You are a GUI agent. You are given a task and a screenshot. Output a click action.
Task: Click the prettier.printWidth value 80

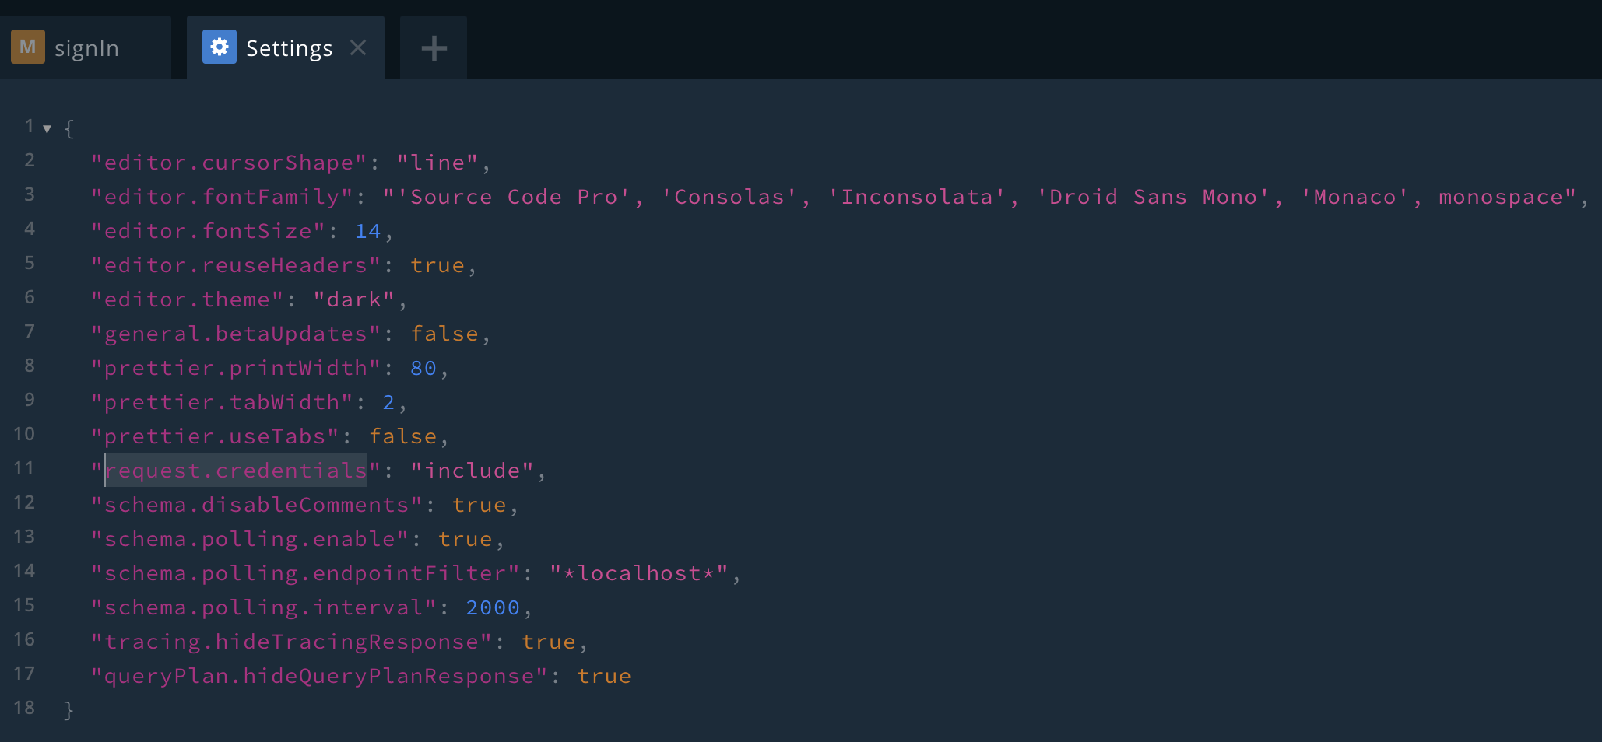(423, 368)
